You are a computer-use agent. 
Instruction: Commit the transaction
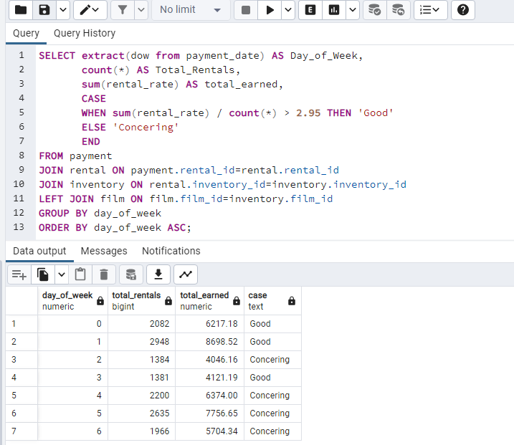375,10
